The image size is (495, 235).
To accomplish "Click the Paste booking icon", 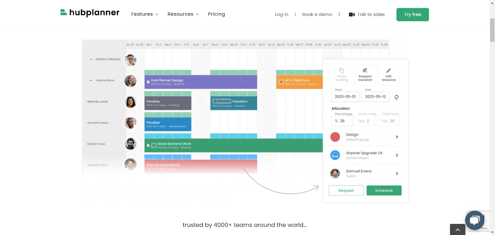I will coord(342,71).
